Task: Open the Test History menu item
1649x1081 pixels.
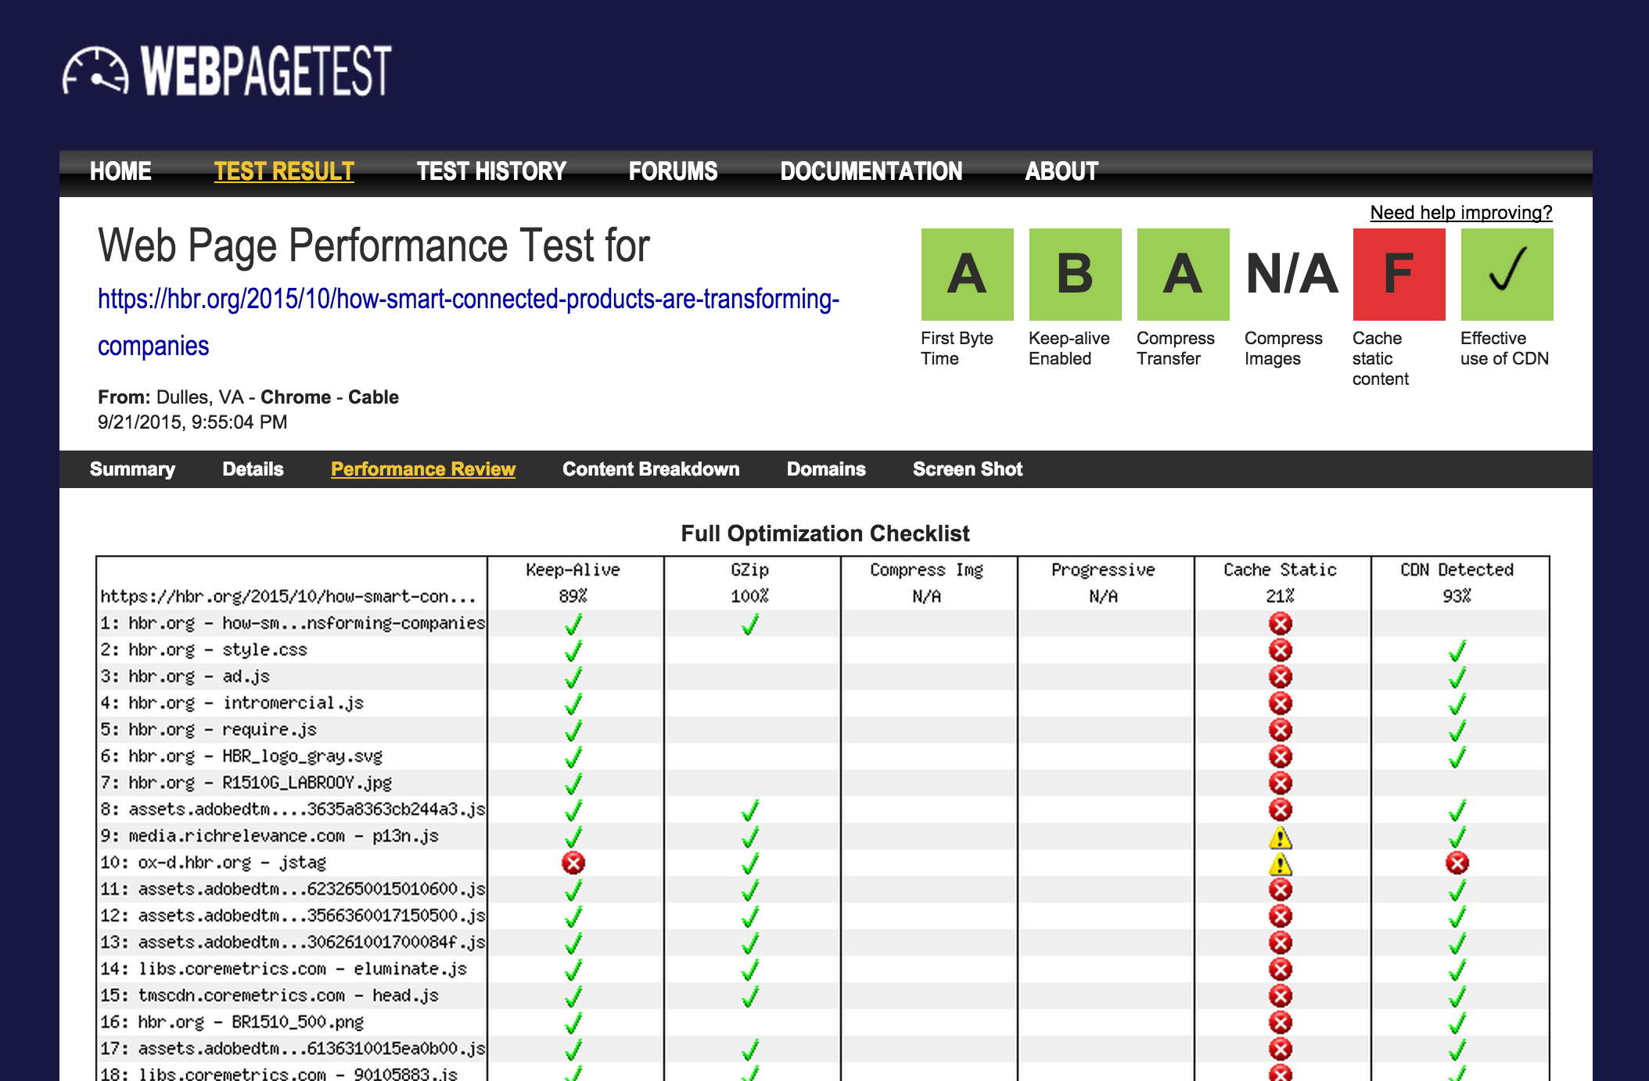Action: click(491, 171)
